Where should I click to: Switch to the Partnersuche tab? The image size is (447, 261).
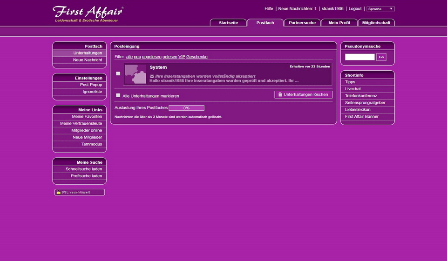[x=302, y=23]
